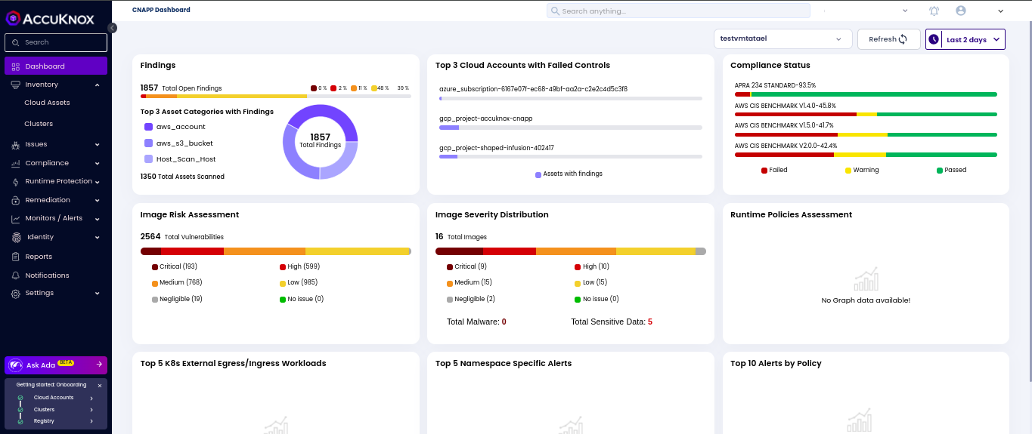The height and width of the screenshot is (434, 1032).
Task: Click the Reports document icon
Action: [x=16, y=257]
